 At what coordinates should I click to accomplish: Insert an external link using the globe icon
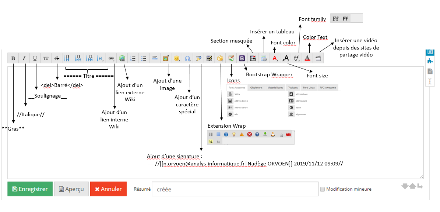[x=122, y=58]
